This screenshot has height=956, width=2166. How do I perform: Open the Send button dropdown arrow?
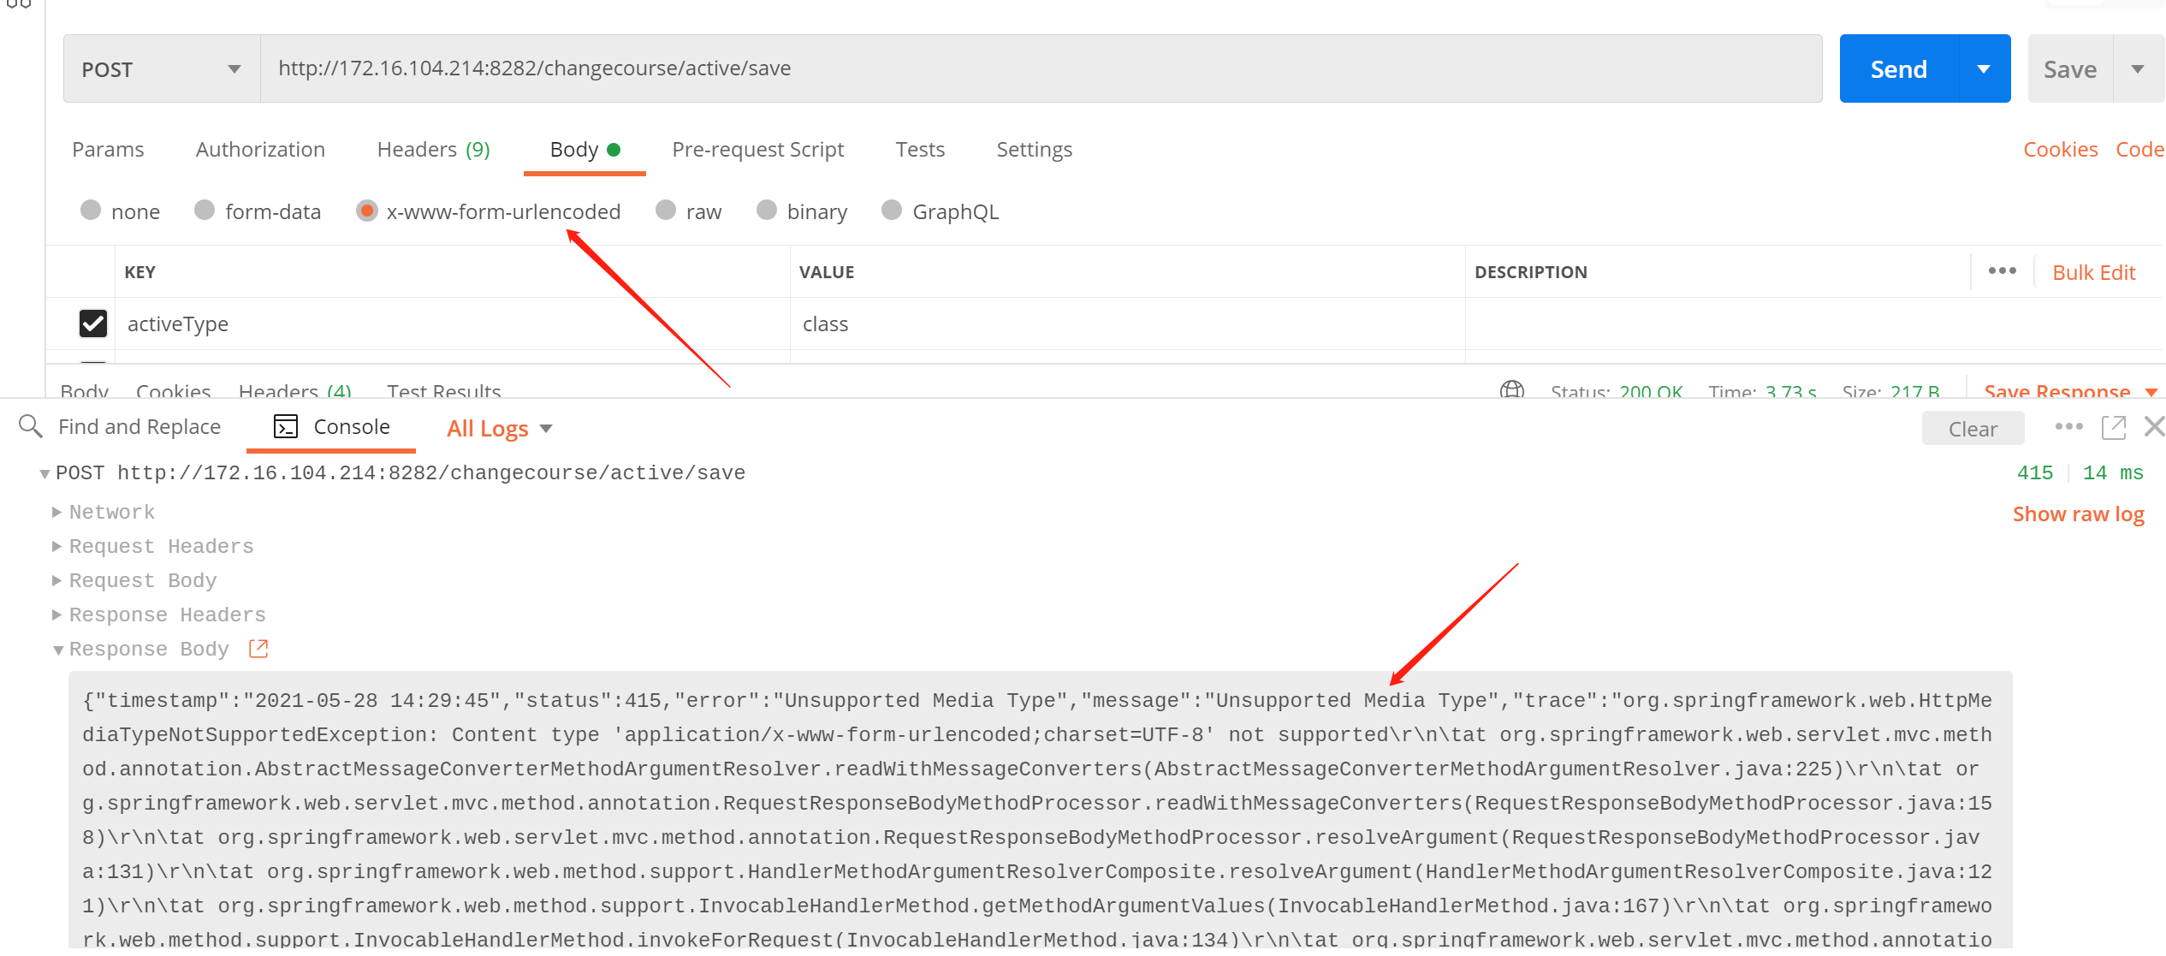click(1984, 69)
